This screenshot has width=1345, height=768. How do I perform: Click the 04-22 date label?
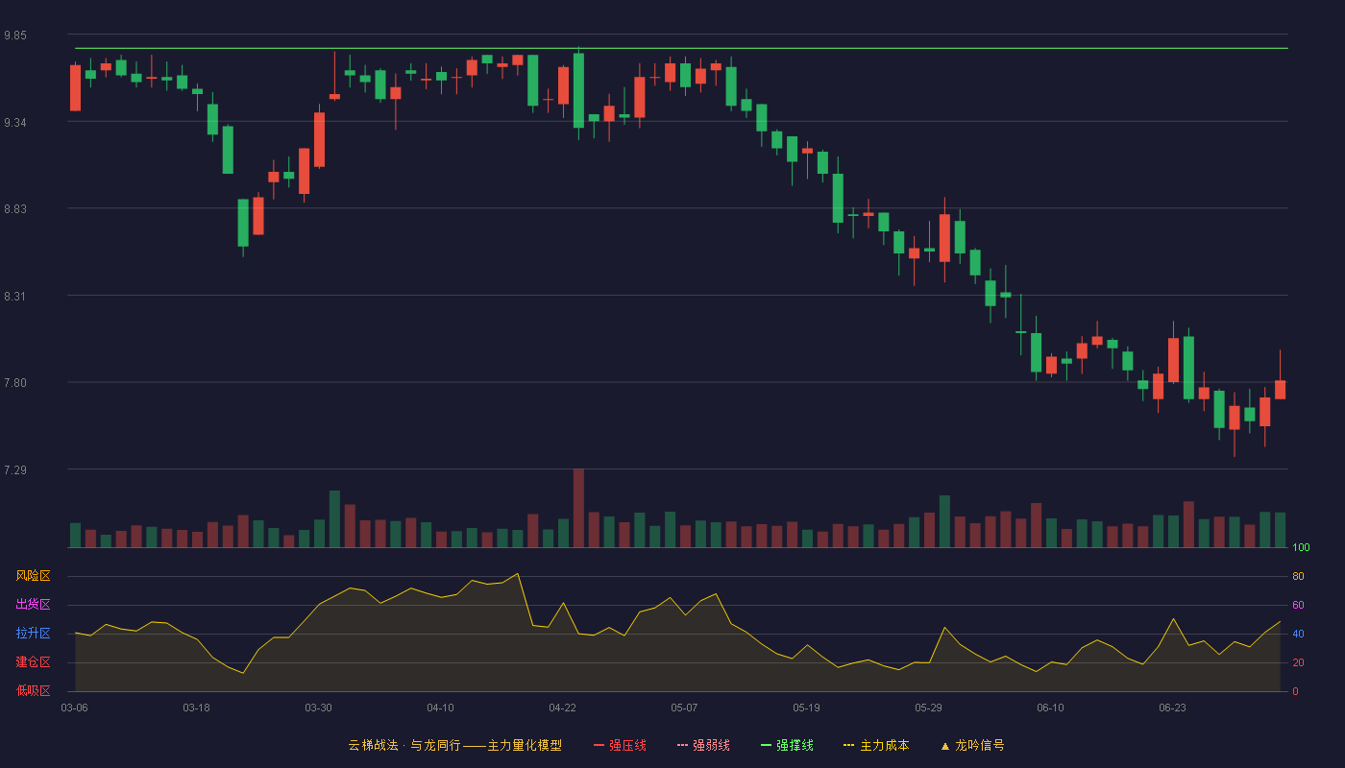pyautogui.click(x=562, y=708)
